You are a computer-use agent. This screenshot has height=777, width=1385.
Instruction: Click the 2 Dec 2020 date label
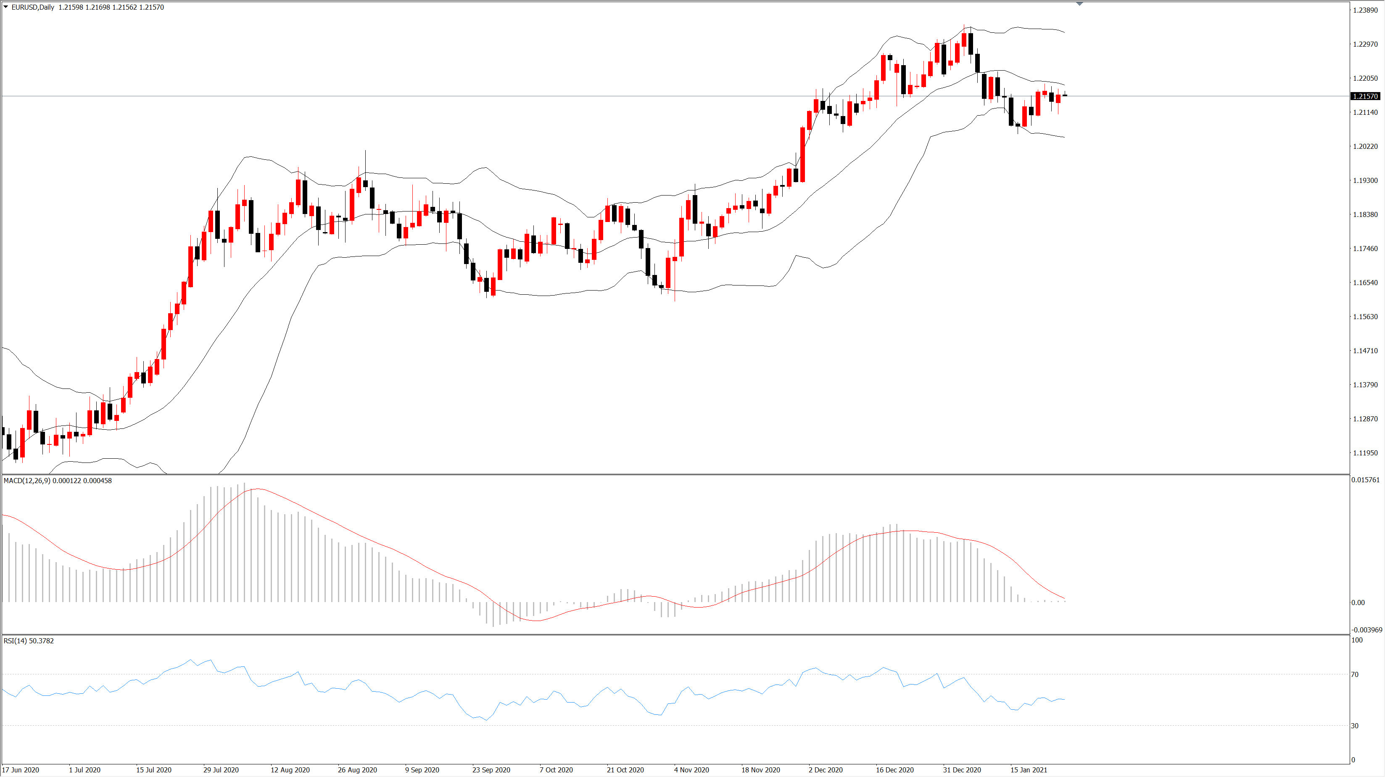(x=825, y=770)
